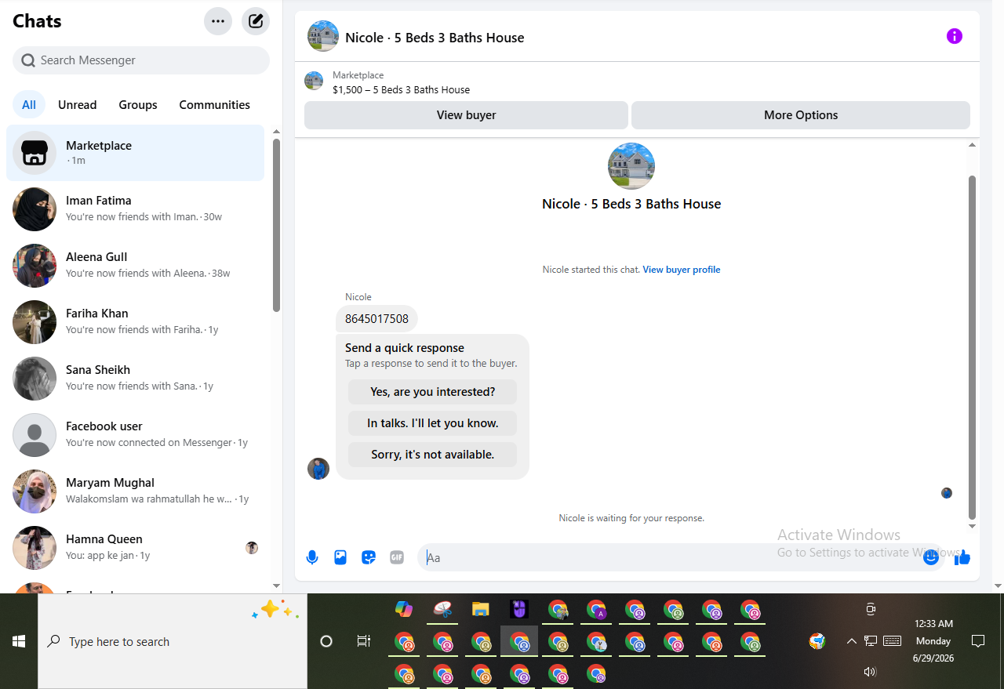Open chat with Sana Sheikh

136,379
